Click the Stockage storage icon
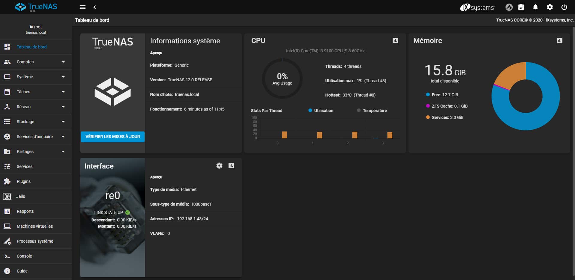Image resolution: width=575 pixels, height=280 pixels. pos(7,122)
